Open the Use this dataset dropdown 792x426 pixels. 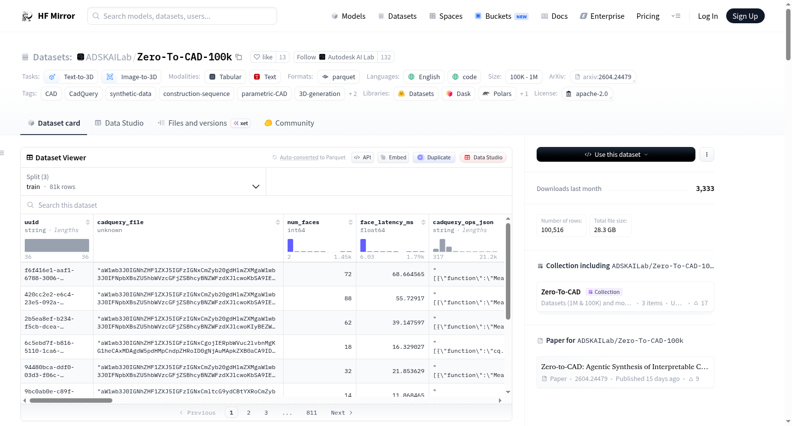(616, 154)
